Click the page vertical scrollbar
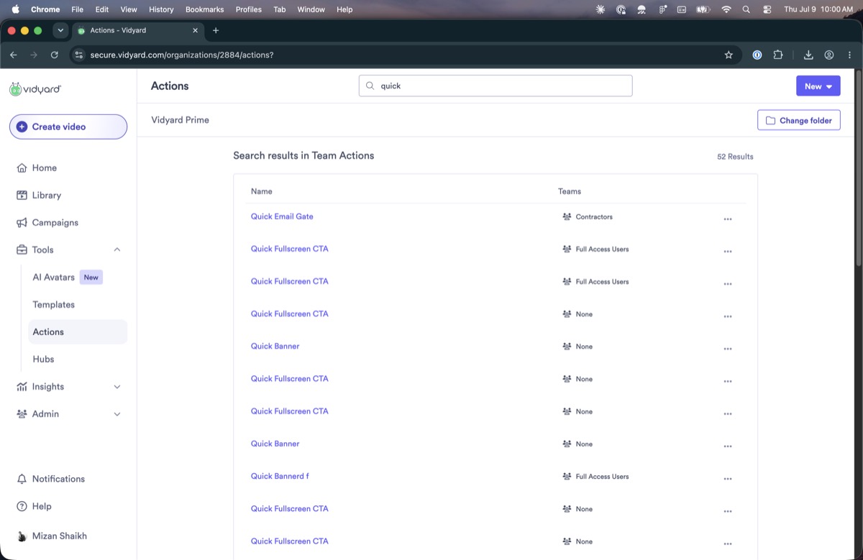This screenshot has width=863, height=560. click(859, 167)
